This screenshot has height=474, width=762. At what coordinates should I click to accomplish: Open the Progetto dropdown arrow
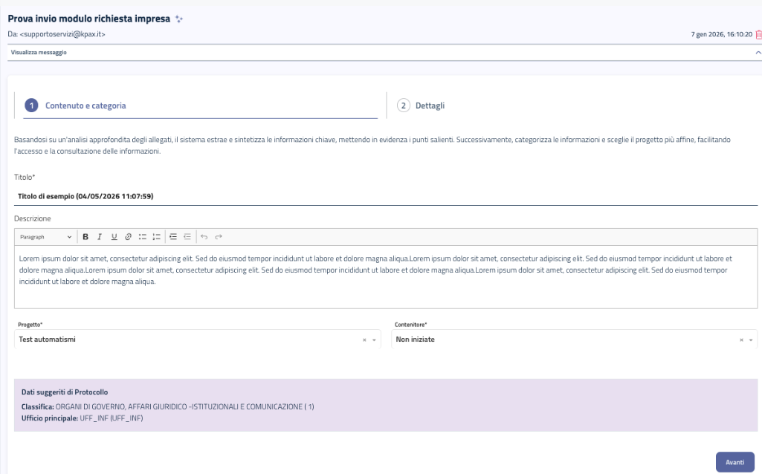pos(374,340)
